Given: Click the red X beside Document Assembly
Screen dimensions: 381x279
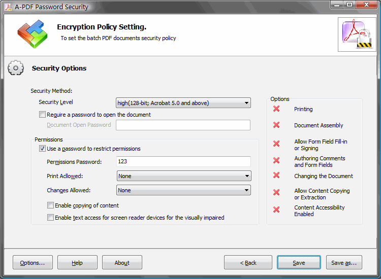Looking at the screenshot, I should coord(276,125).
